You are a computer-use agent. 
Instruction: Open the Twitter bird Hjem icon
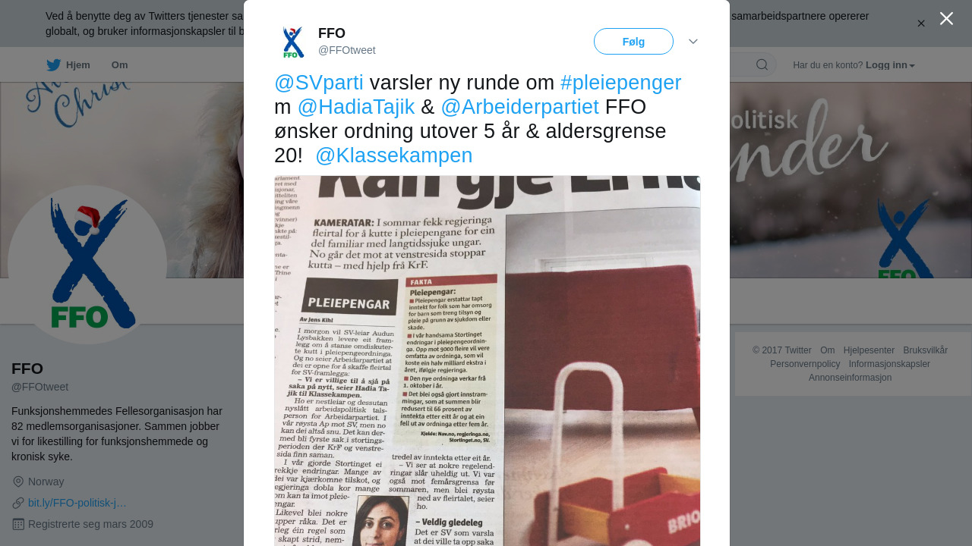[53, 64]
